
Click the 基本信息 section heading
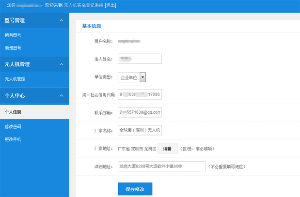click(92, 26)
